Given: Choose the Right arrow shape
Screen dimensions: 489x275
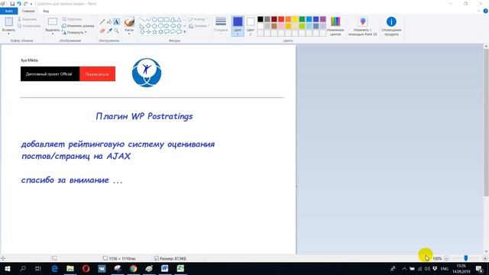Looking at the screenshot, I should pos(167,26).
